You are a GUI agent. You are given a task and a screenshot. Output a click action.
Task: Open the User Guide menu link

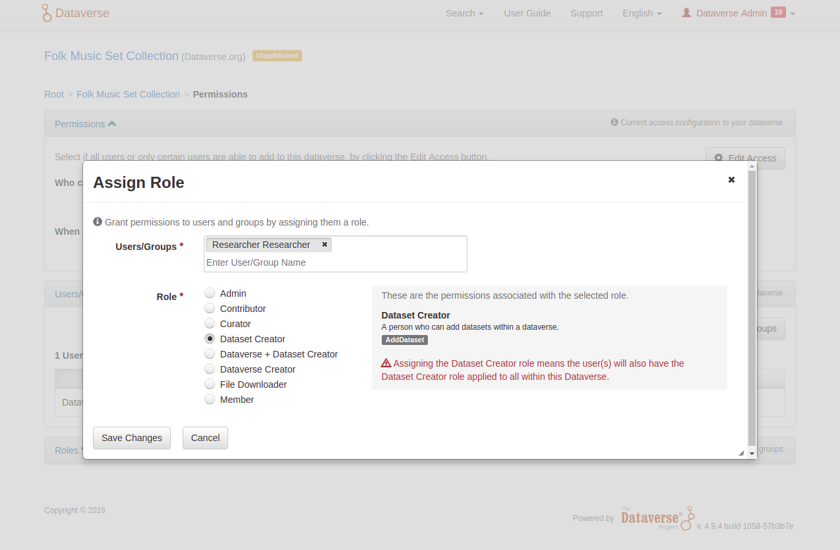(x=527, y=13)
